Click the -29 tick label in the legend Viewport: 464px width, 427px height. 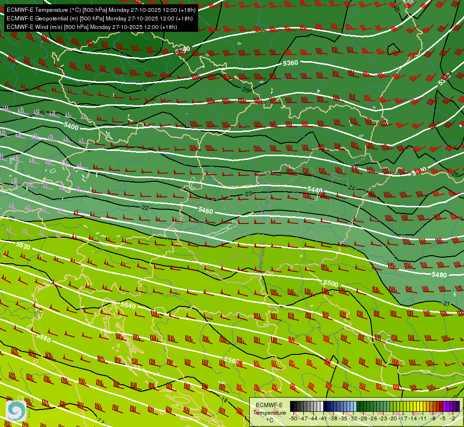[363, 419]
